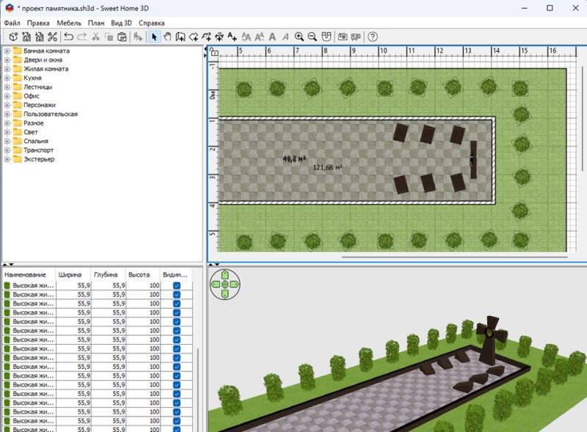Uncheck visibility for first furniture row

[177, 285]
